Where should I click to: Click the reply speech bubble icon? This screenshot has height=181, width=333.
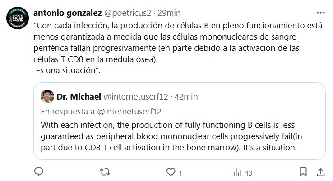39,172
